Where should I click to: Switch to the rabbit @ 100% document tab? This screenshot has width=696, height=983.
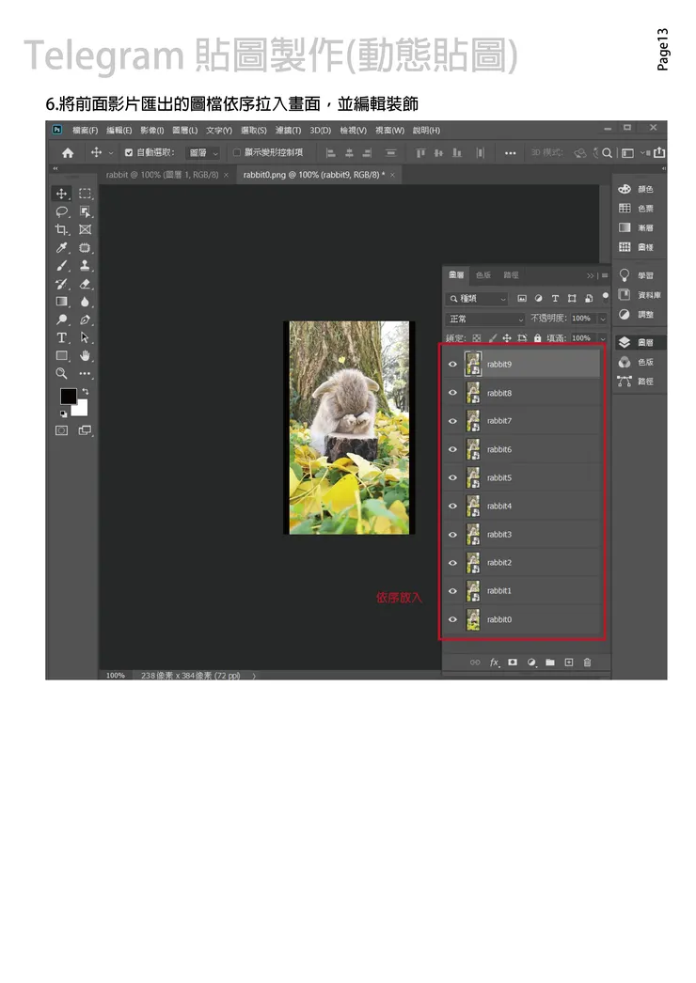click(162, 175)
